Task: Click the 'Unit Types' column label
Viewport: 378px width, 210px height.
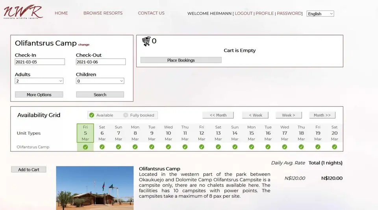Action: pos(29,133)
